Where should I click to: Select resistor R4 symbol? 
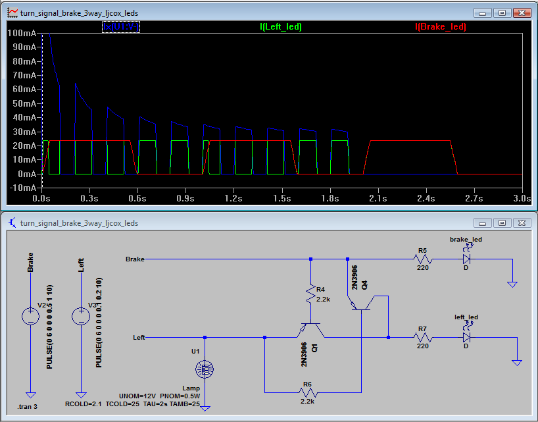point(310,295)
